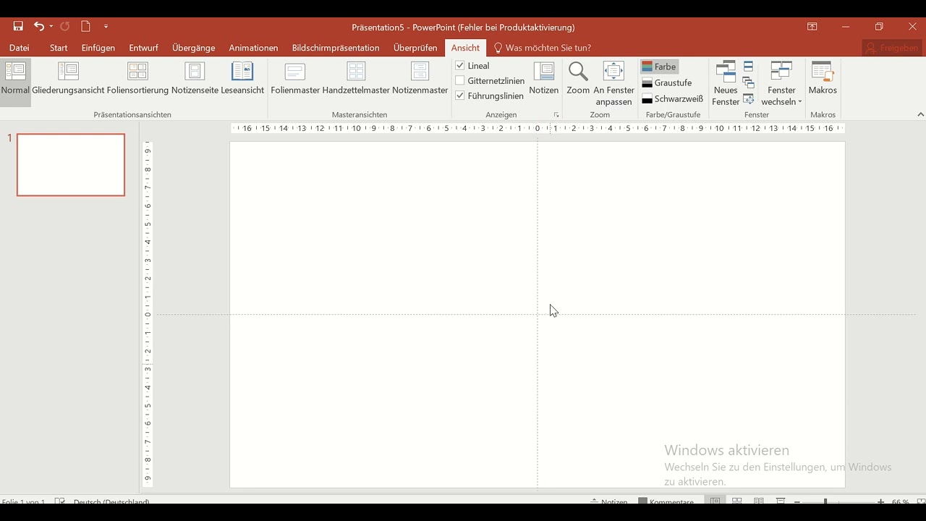Toggle Kommentare pane in status bar
The width and height of the screenshot is (926, 521).
point(666,501)
